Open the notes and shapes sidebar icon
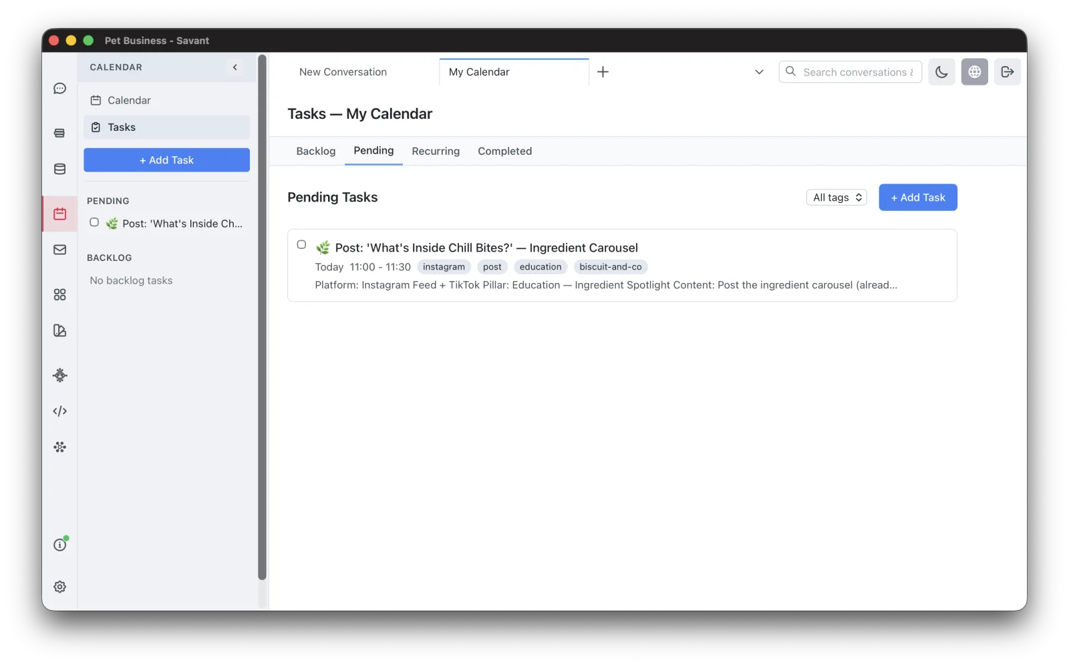1069x666 pixels. (60, 330)
